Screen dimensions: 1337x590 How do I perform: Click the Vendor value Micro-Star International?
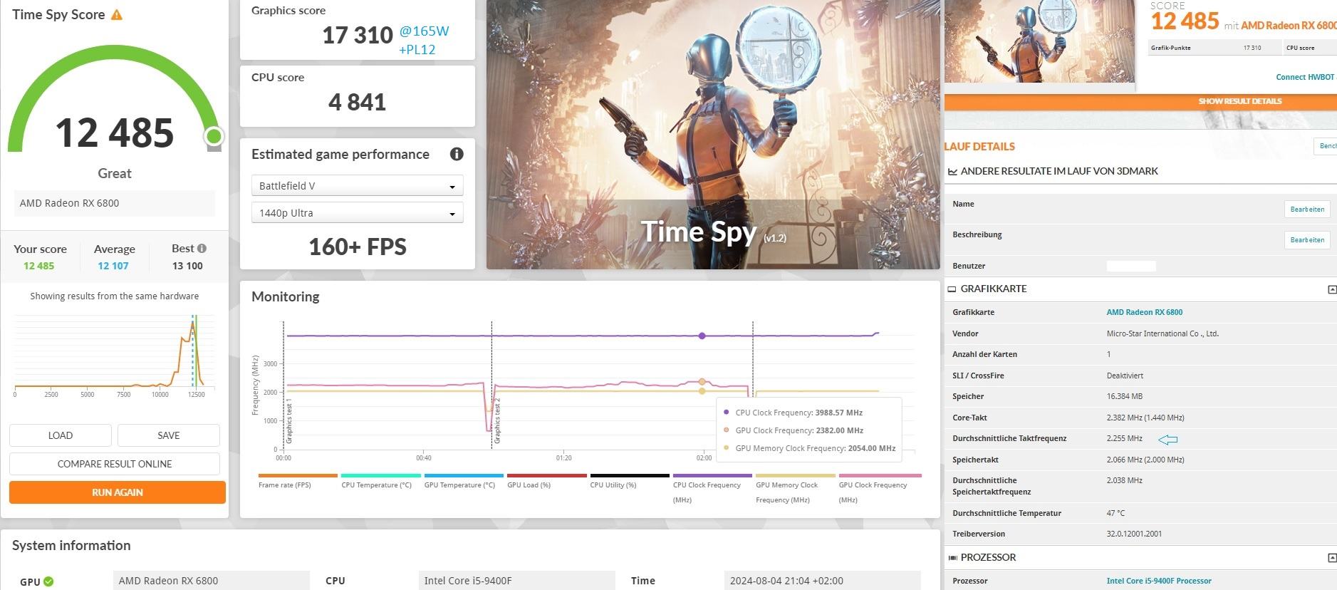(x=1162, y=333)
